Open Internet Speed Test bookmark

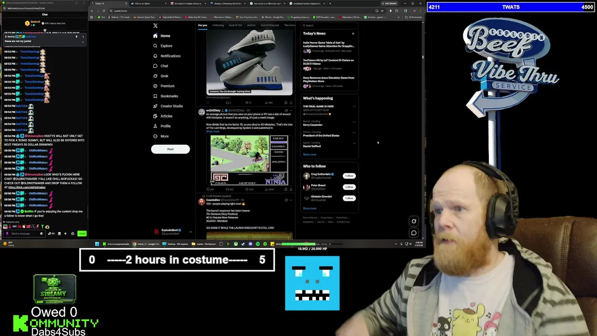[144, 17]
